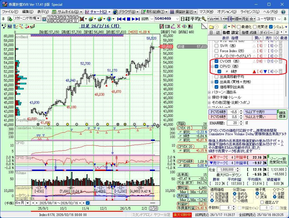Click the stop playback square button
The width and height of the screenshot is (289, 218).
tap(129, 19)
